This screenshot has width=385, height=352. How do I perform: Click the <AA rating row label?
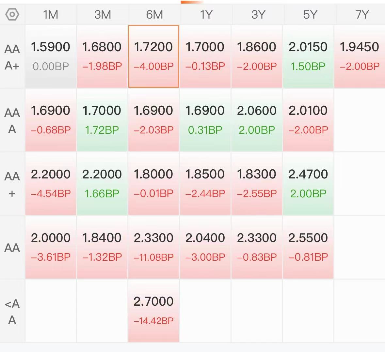tap(12, 312)
